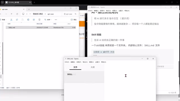Select the SKILL.md file row in Explorer

coord(41,27)
